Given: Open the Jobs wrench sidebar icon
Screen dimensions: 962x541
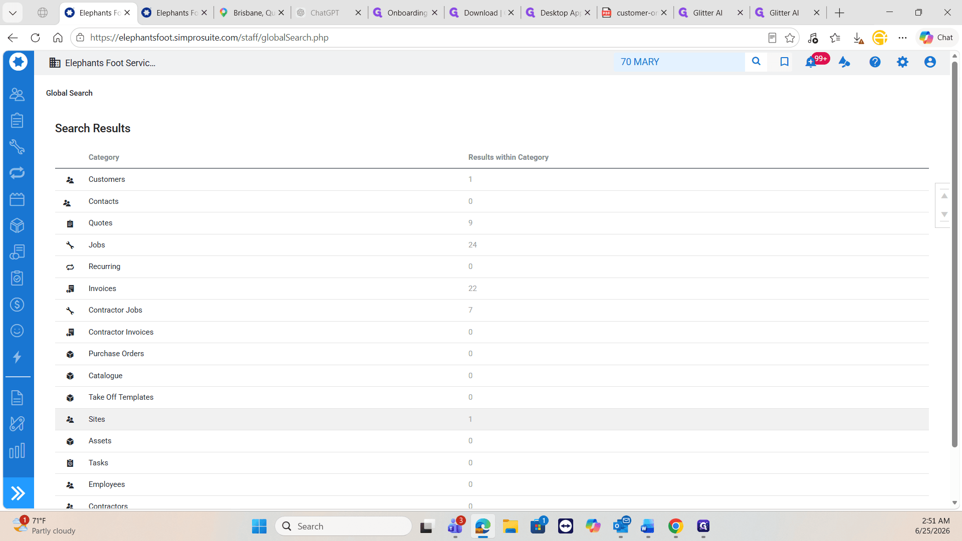Looking at the screenshot, I should [x=17, y=147].
